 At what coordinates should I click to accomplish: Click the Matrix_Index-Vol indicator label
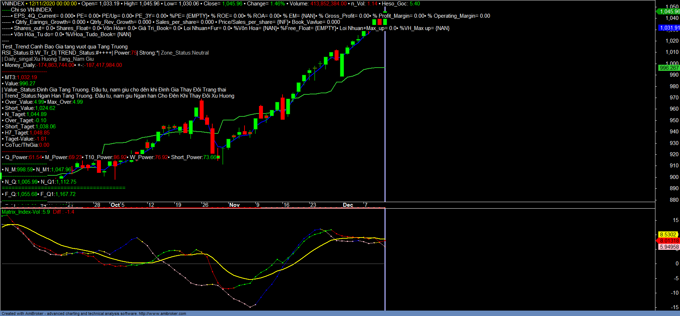tap(21, 212)
